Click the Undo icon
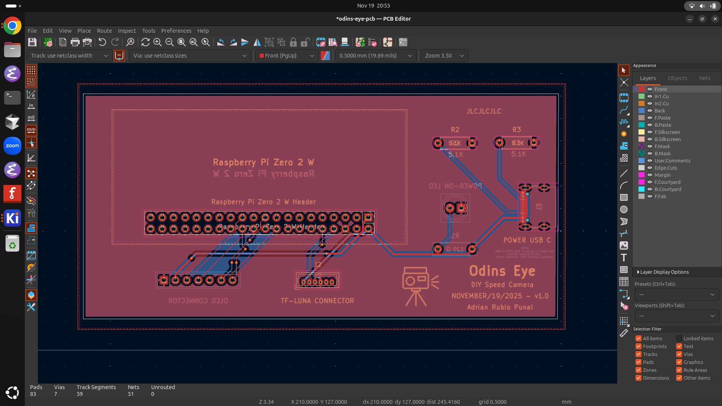The image size is (722, 406). (102, 42)
